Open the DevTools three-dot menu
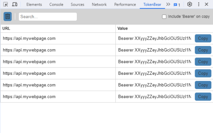 [x=199, y=5]
